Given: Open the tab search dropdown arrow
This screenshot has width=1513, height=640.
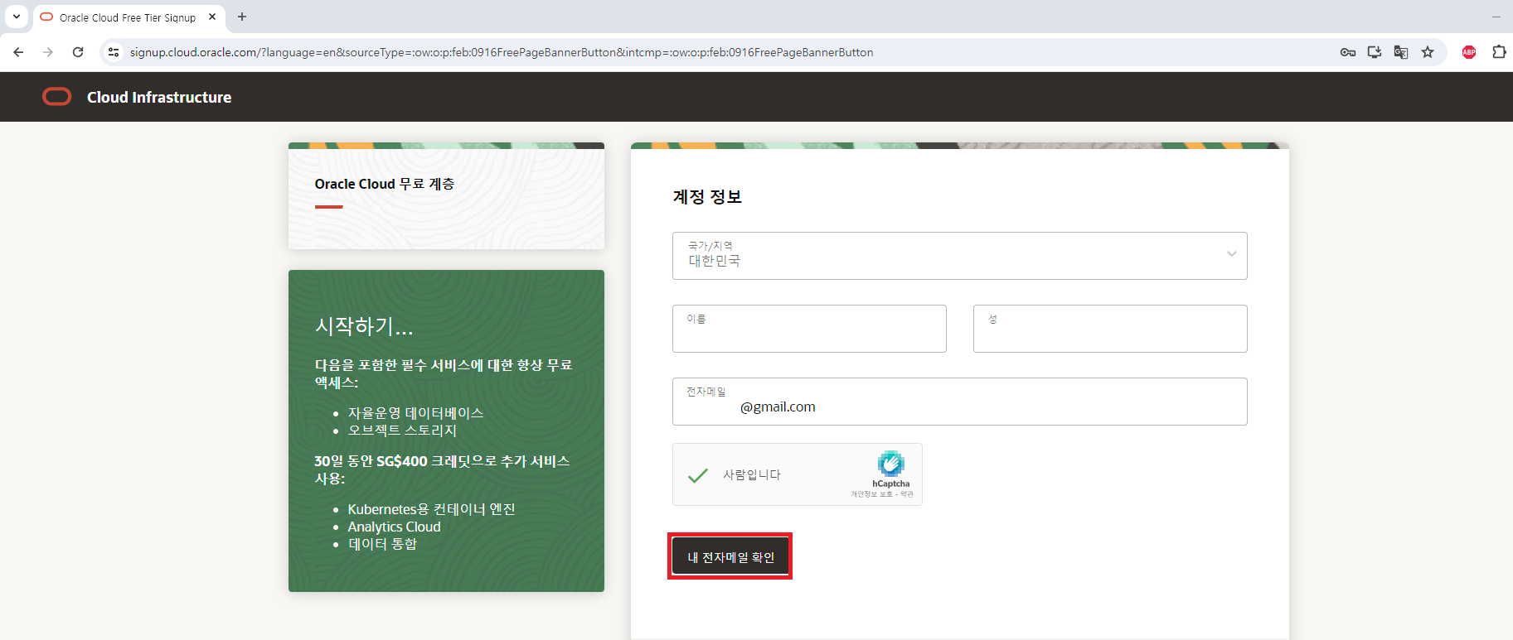Looking at the screenshot, I should (16, 17).
